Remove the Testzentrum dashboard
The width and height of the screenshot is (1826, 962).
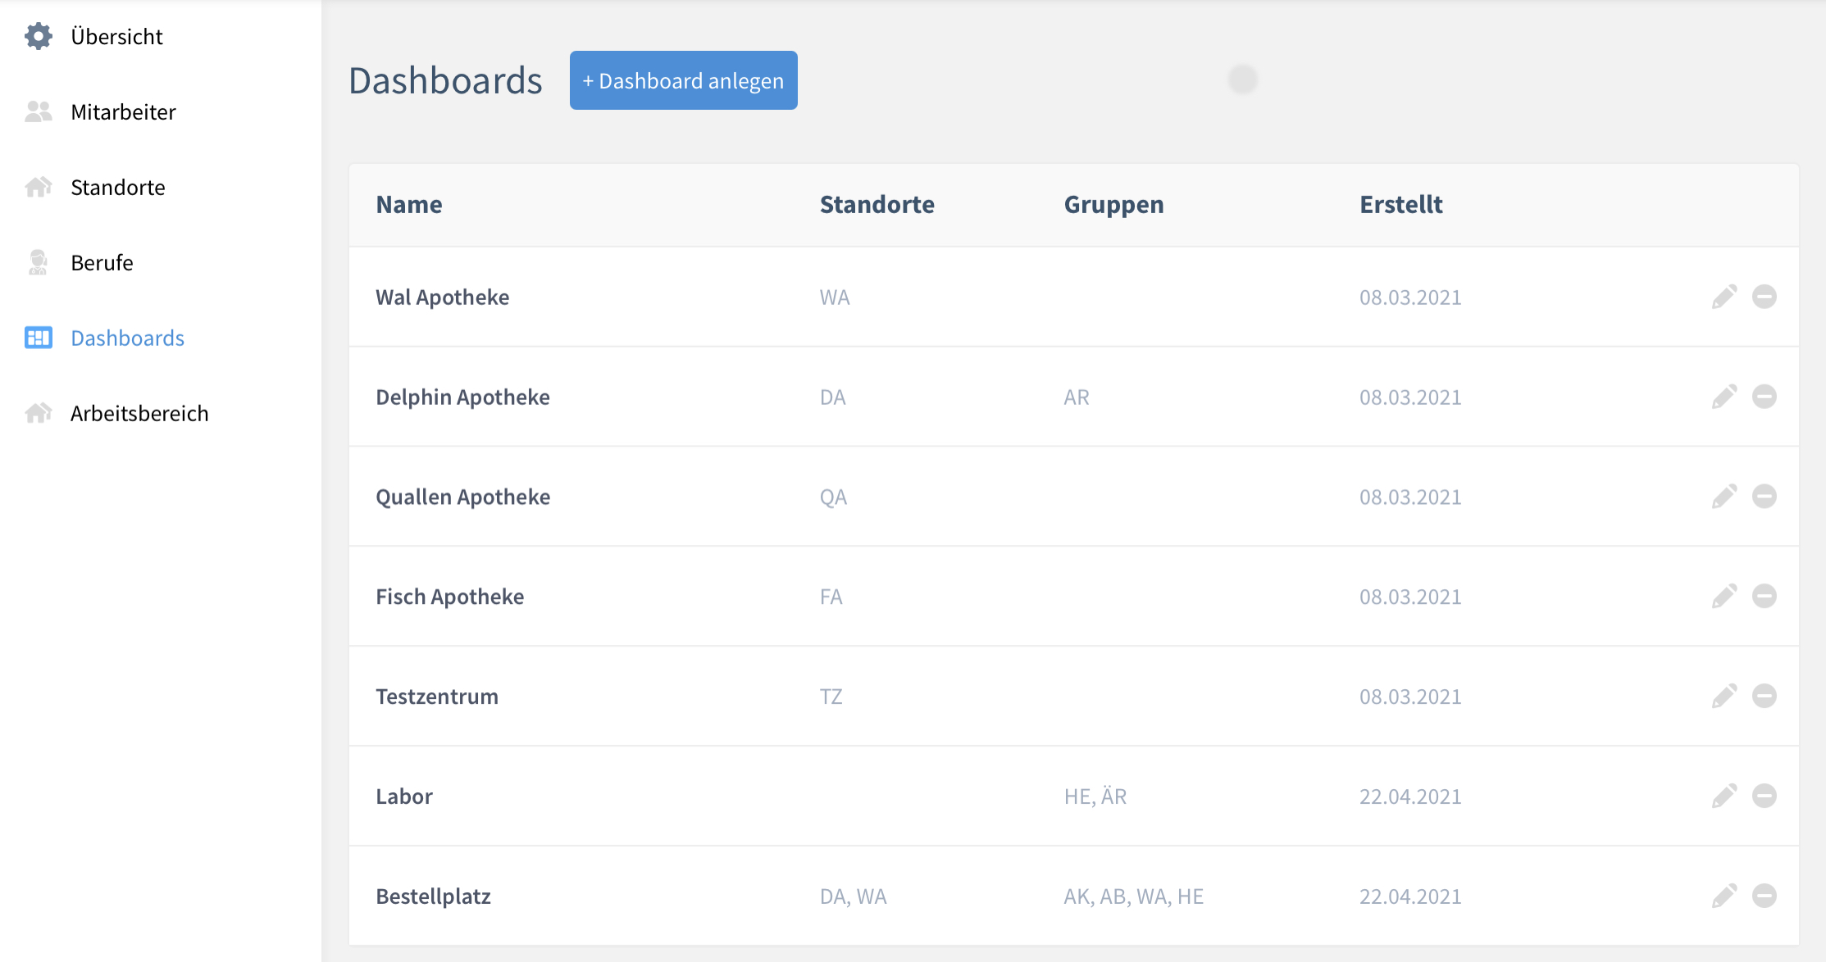click(1765, 697)
